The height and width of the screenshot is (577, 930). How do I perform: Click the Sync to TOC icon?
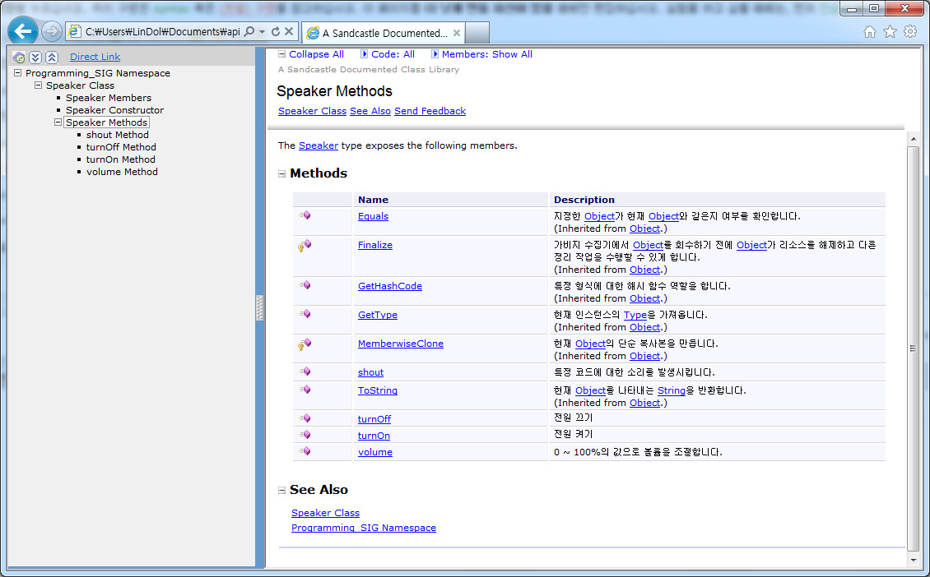(19, 57)
